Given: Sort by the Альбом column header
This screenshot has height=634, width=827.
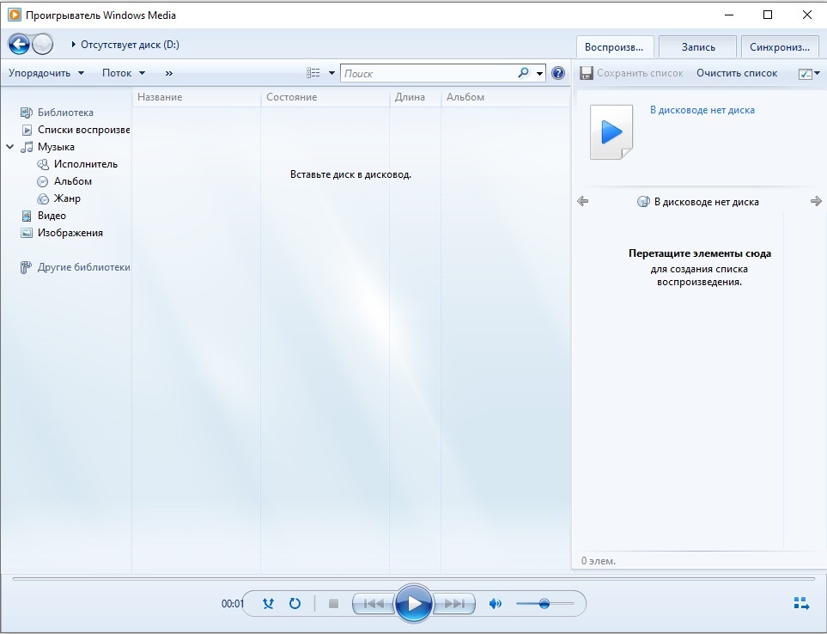Looking at the screenshot, I should [505, 97].
